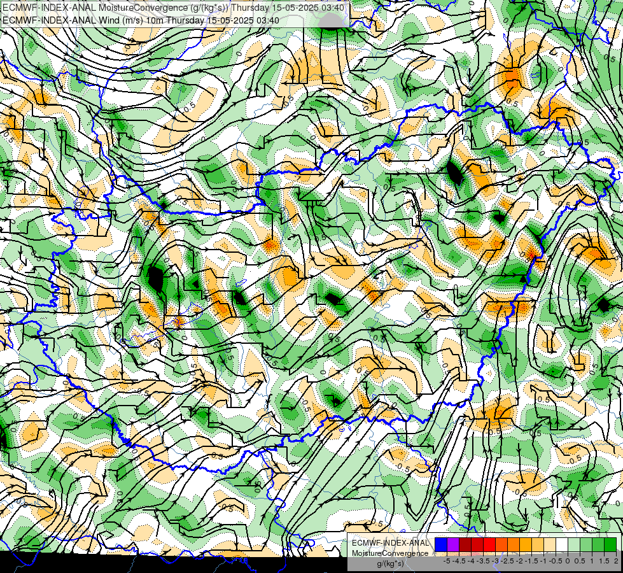Click the legend tick value -4.5
This screenshot has width=623, height=573.
[460, 561]
